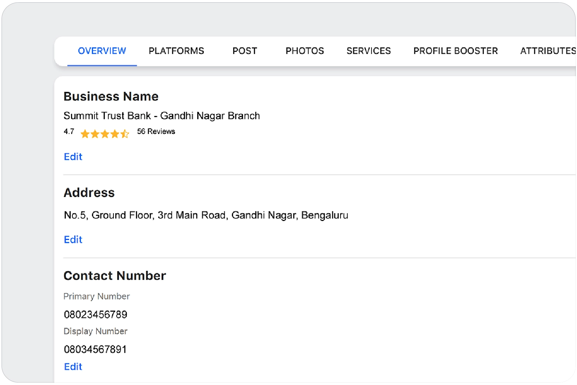Click the Address heading

(x=89, y=192)
